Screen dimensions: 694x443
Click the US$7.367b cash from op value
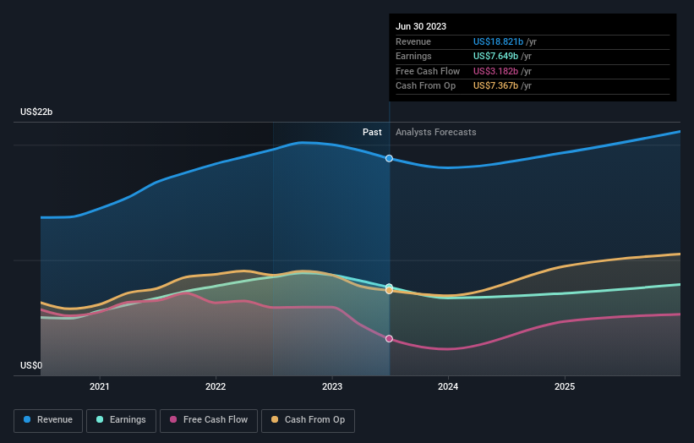click(495, 86)
